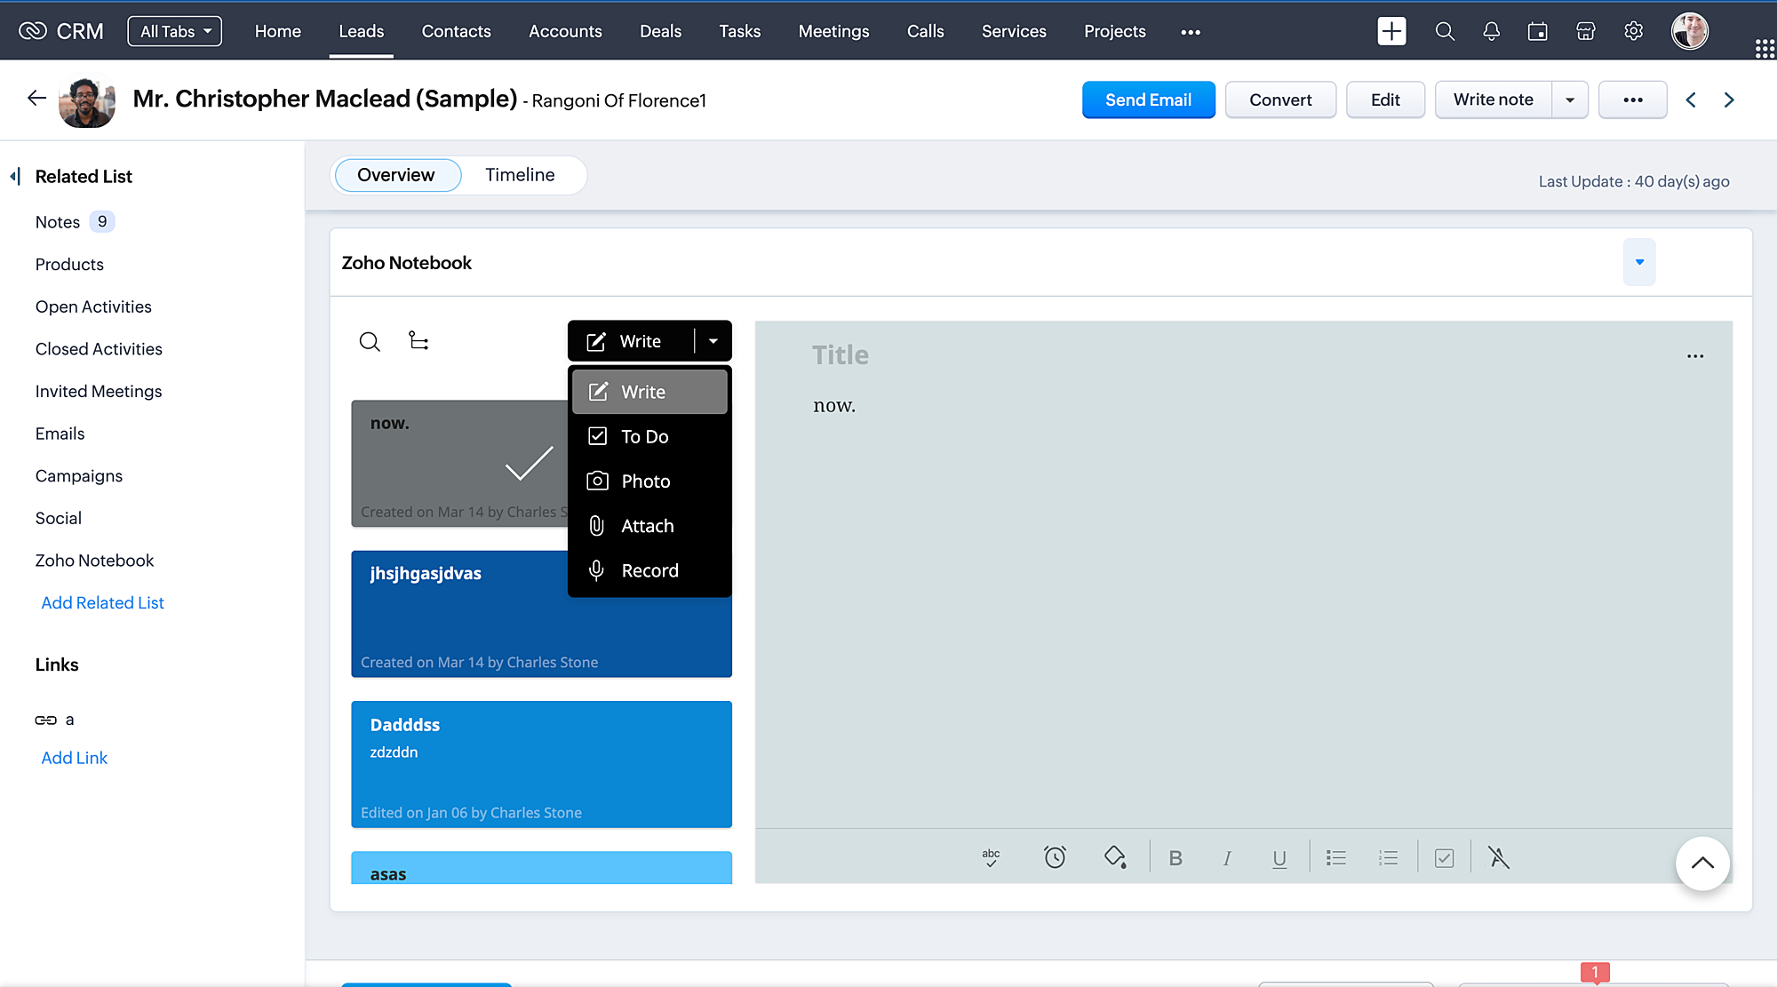The width and height of the screenshot is (1777, 987).
Task: Click the reminder clock icon in editor toolbar
Action: click(x=1055, y=857)
